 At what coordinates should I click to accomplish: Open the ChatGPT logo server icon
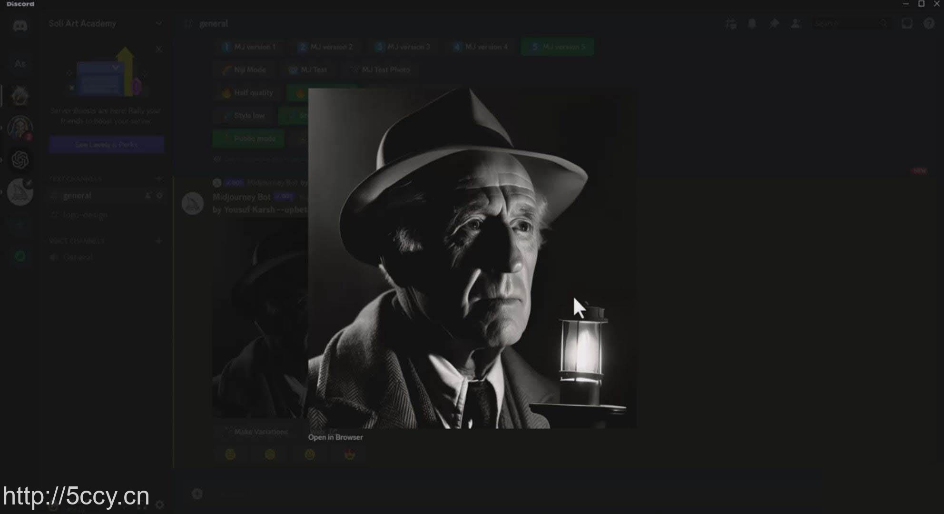point(20,160)
